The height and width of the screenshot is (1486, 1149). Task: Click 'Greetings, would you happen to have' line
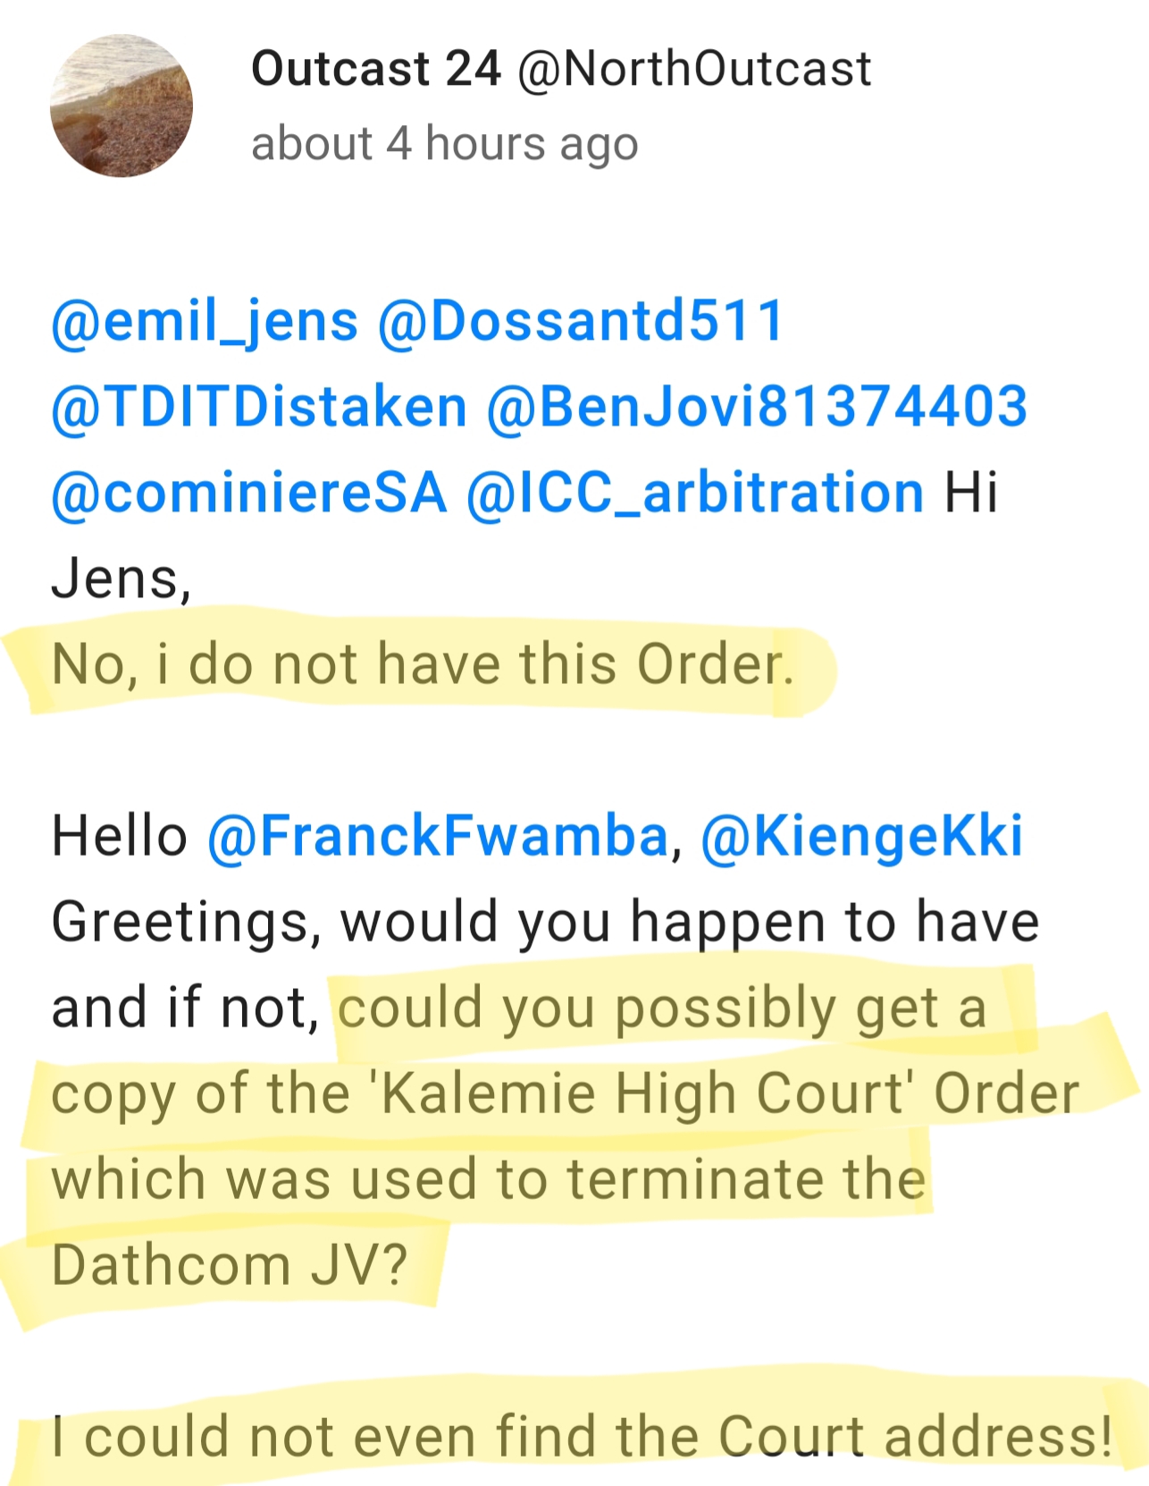545,922
